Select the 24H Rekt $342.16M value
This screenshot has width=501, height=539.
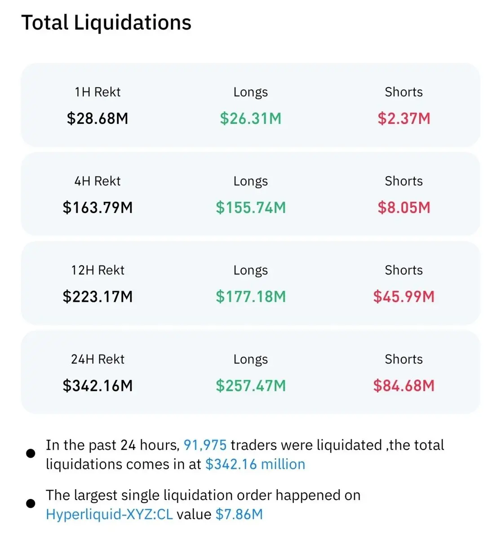click(x=98, y=385)
